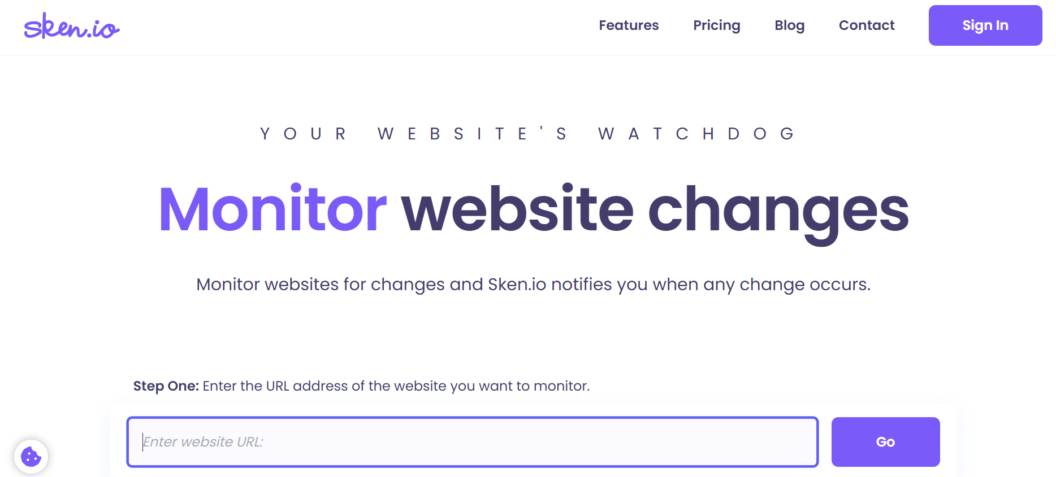Click WEBSITE'S in the spaced tagline
This screenshot has height=477, width=1056.
(472, 134)
